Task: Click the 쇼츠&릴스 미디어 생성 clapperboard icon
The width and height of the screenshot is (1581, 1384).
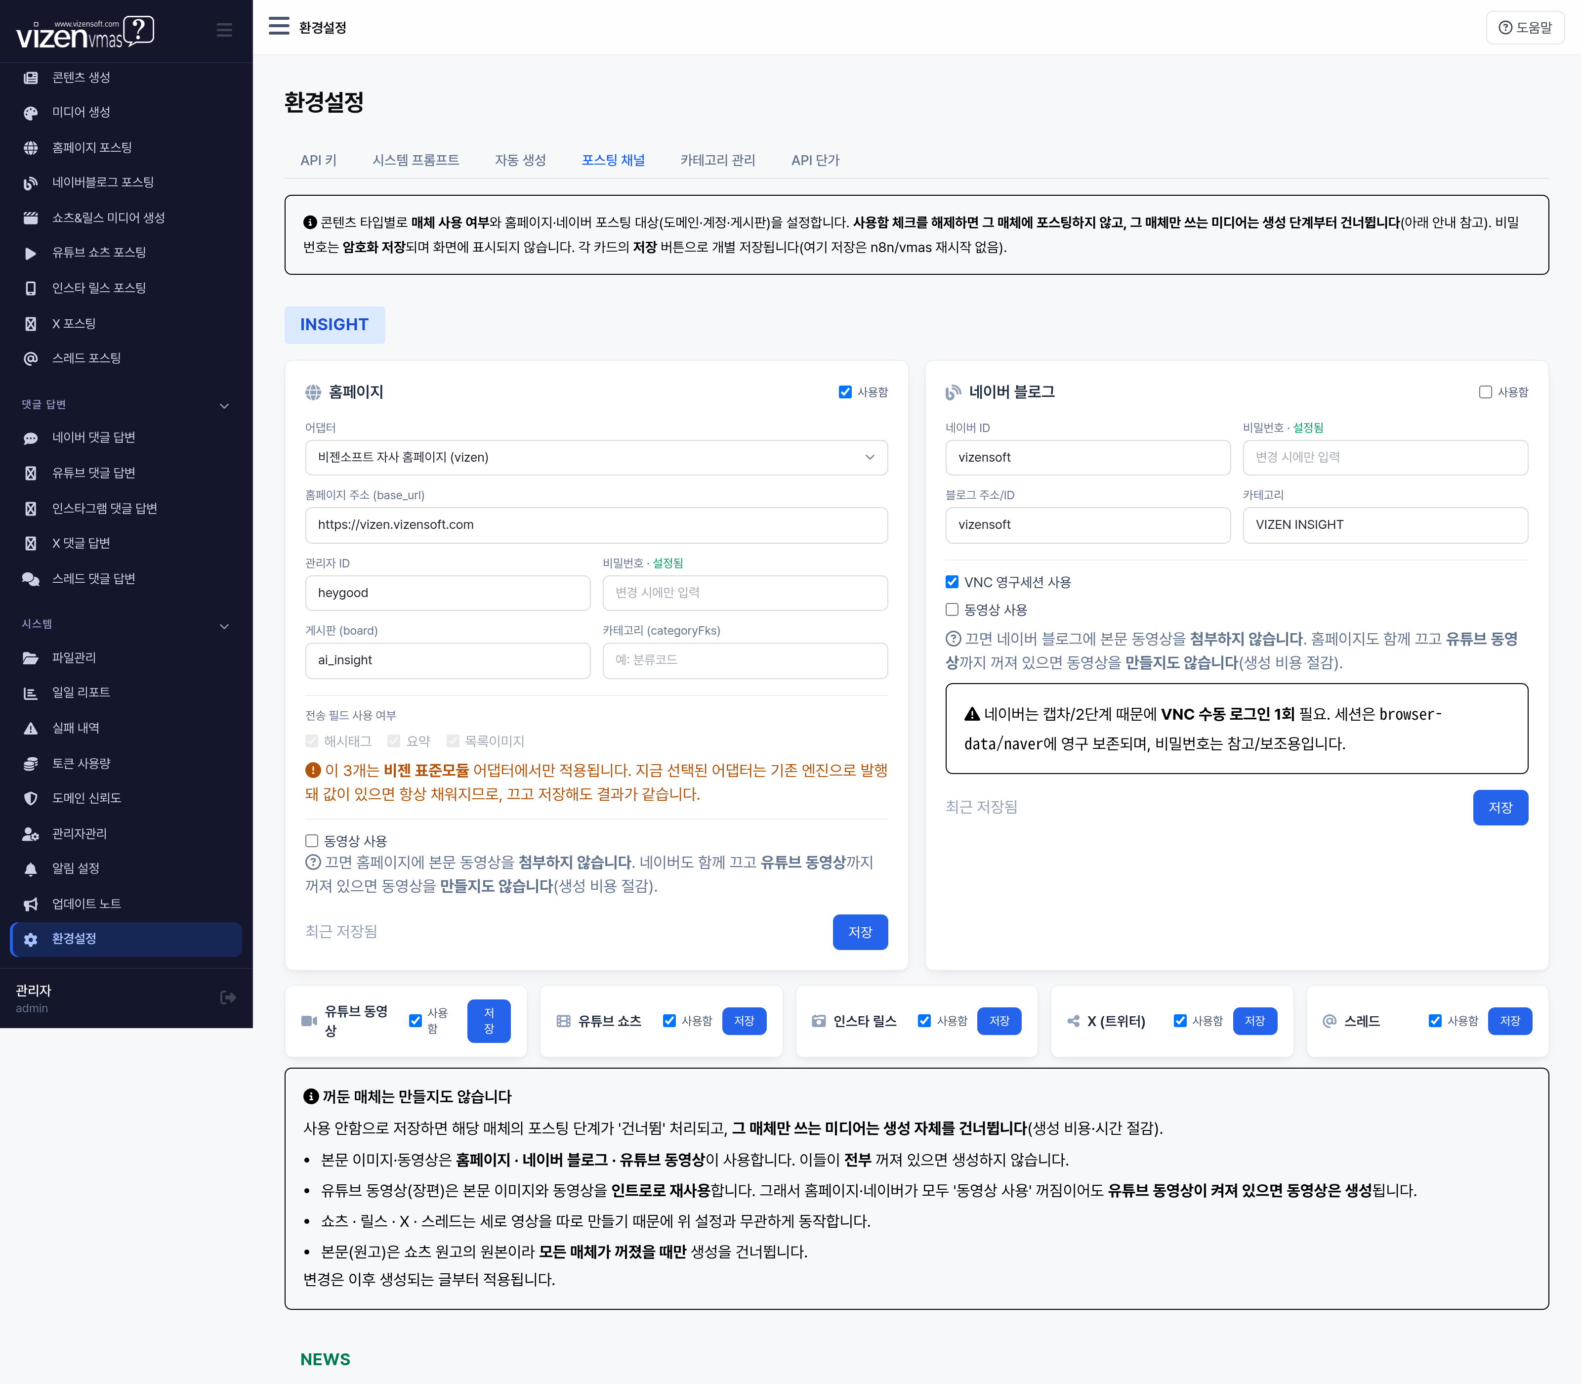Action: pyautogui.click(x=31, y=218)
